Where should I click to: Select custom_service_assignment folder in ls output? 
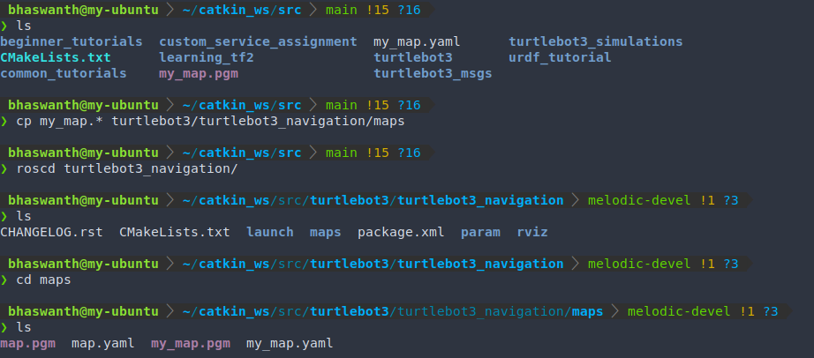point(258,41)
